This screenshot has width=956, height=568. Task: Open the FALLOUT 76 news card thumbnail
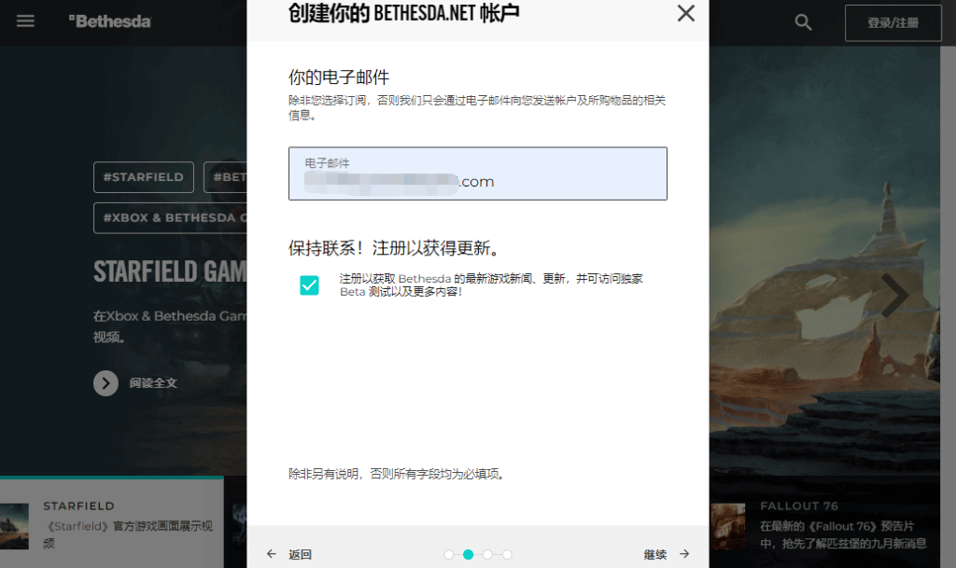click(728, 526)
